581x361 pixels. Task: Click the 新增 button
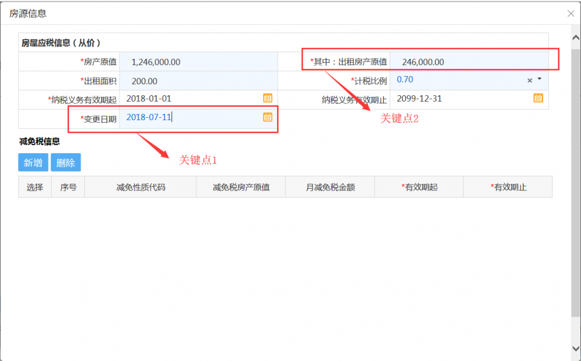point(33,163)
